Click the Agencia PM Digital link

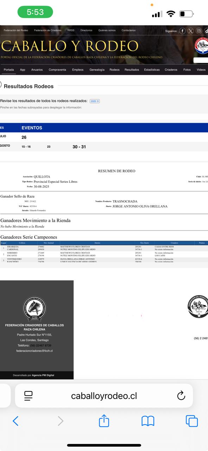[43, 375]
